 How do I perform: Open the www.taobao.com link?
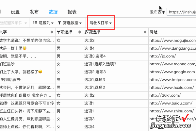tap(173, 64)
